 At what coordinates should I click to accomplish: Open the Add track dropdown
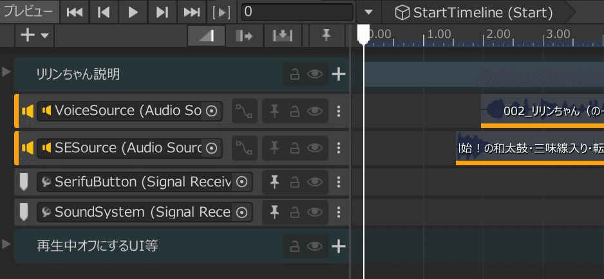click(35, 36)
